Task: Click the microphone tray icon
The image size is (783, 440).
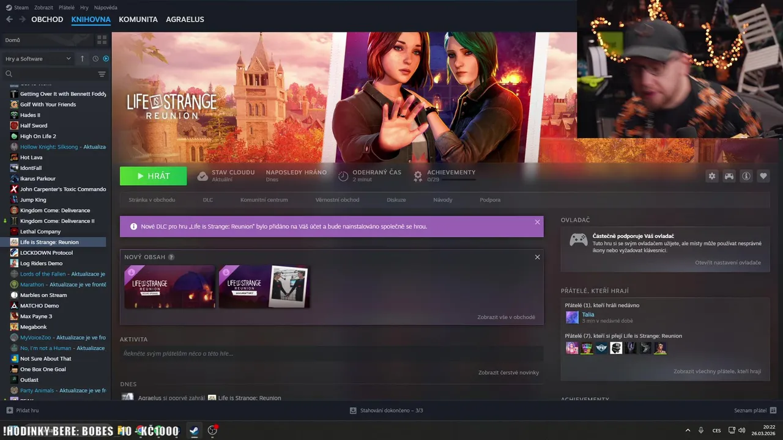Action: (701, 430)
